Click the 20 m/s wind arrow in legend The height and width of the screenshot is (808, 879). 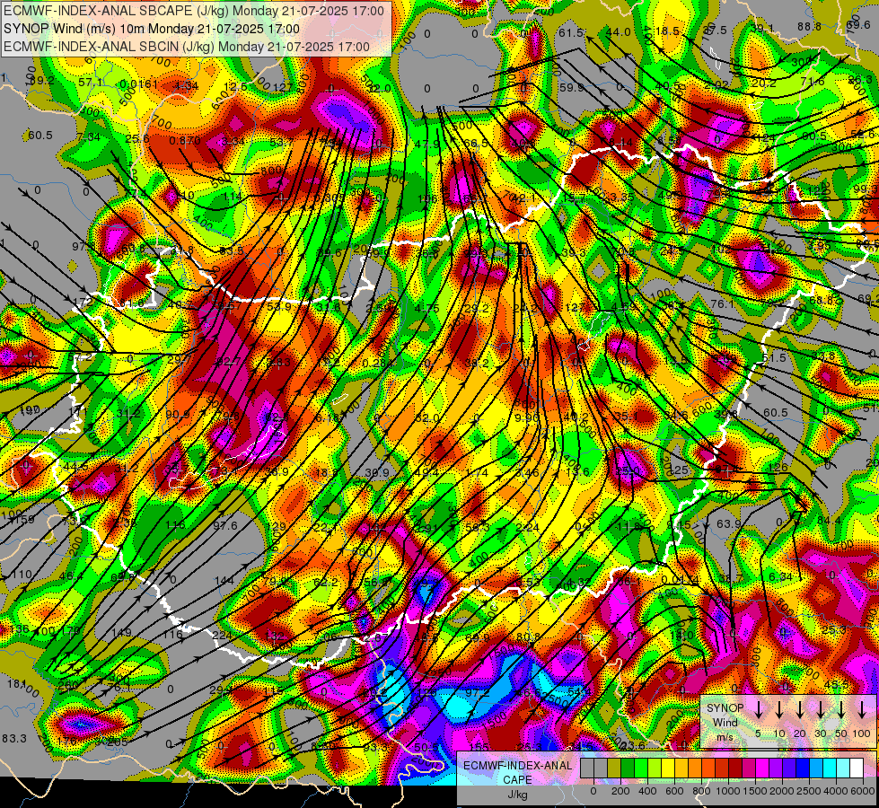(799, 710)
